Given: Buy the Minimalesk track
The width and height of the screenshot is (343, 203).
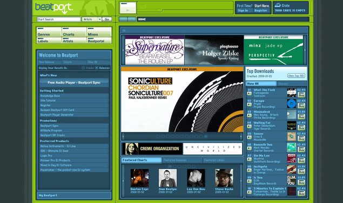Looking at the screenshot, I should tap(301, 117).
